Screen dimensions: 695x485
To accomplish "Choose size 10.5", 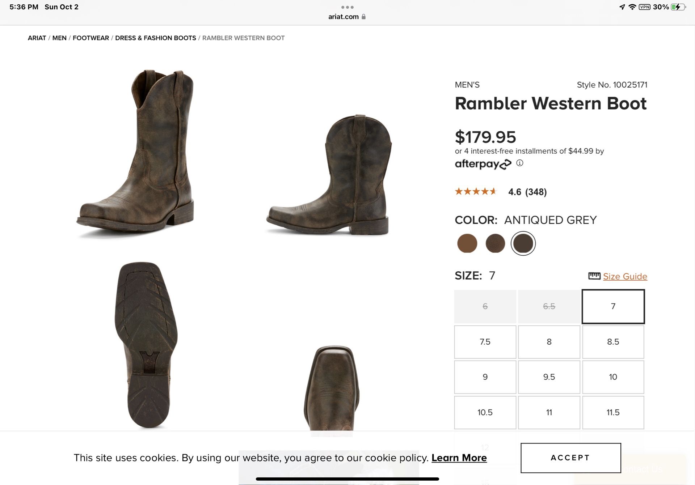I will tap(485, 412).
